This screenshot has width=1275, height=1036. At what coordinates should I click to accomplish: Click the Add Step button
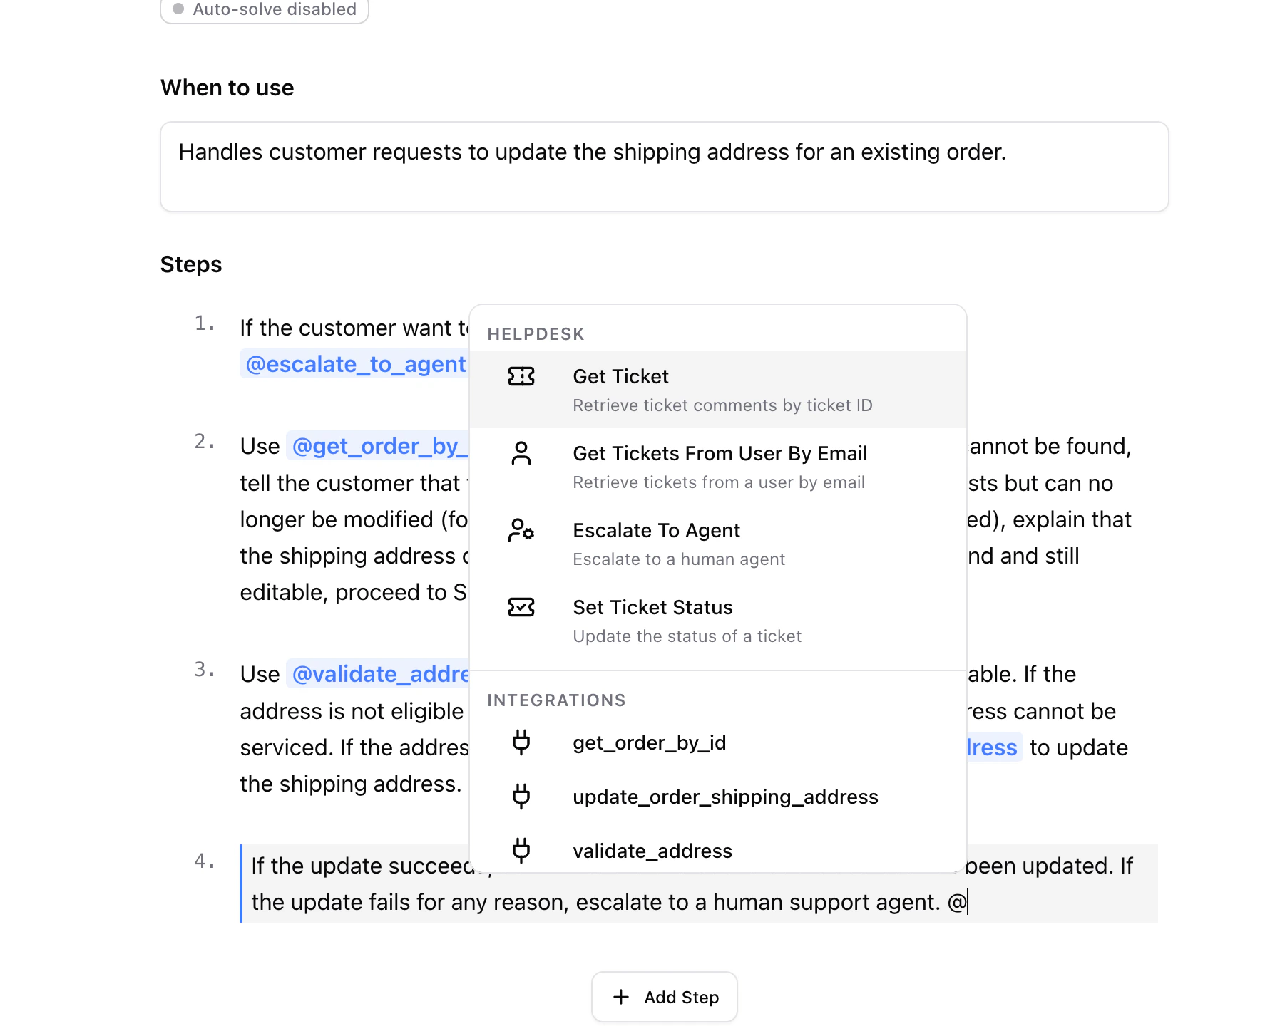(x=664, y=997)
